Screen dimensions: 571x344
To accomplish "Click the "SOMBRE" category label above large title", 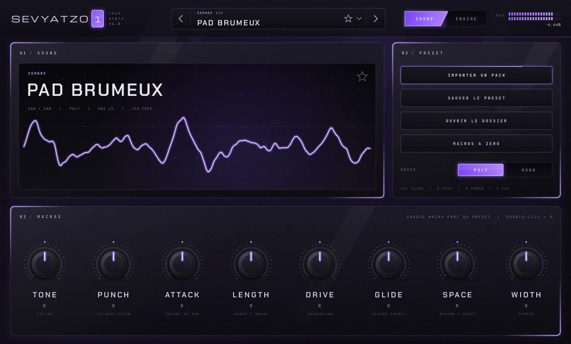I will point(37,74).
